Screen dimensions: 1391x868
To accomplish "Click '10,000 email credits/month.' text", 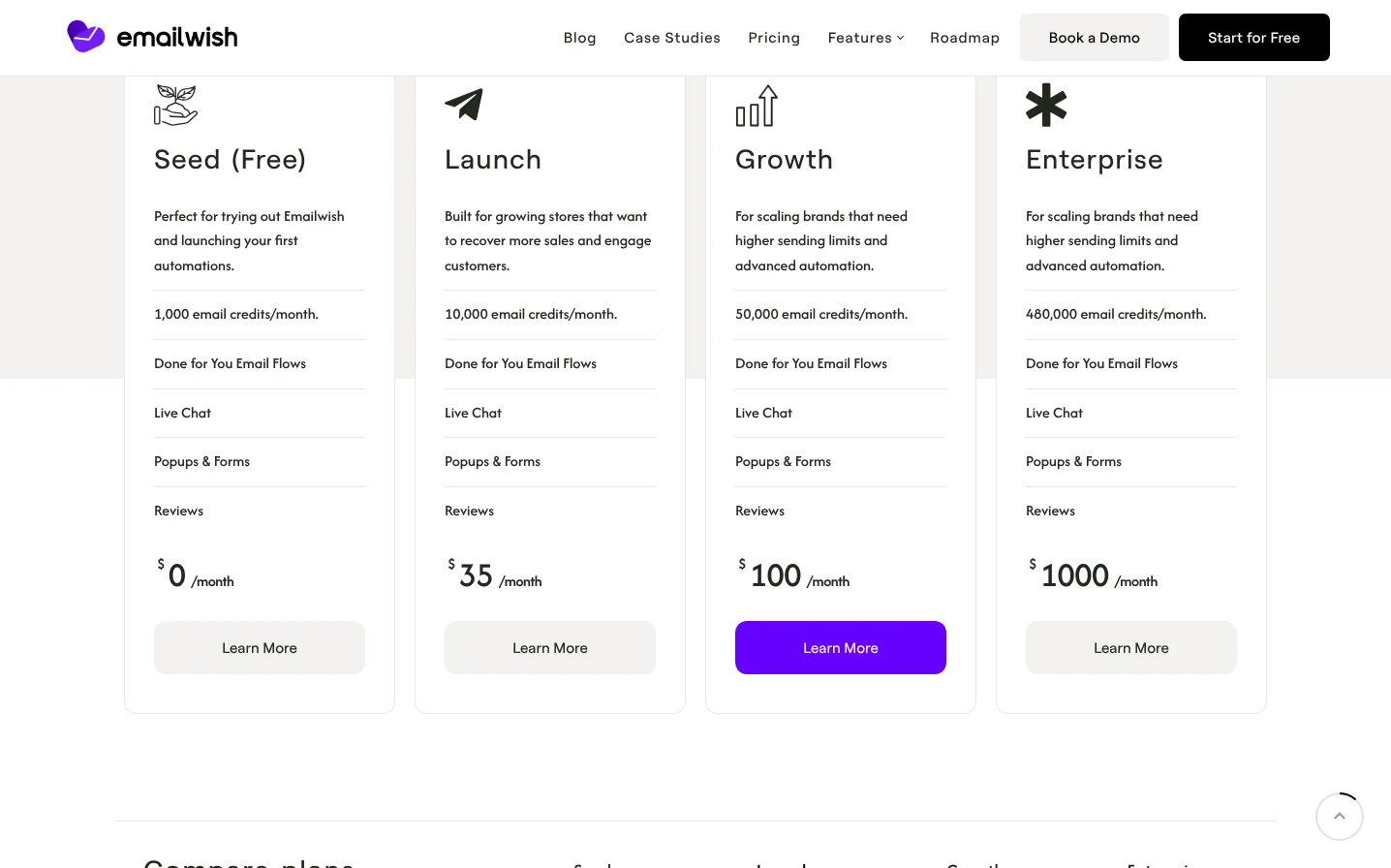I will click(531, 314).
